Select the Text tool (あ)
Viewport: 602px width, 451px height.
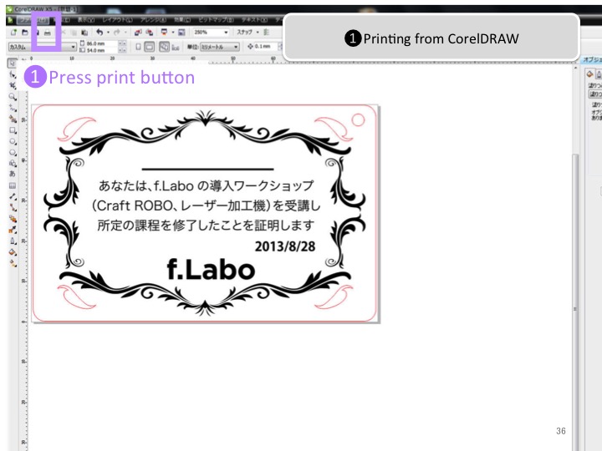click(13, 174)
